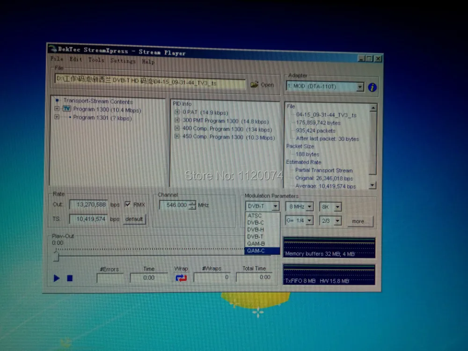Expand Program 1300 tree node
This screenshot has width=468, height=351.
pos(57,109)
